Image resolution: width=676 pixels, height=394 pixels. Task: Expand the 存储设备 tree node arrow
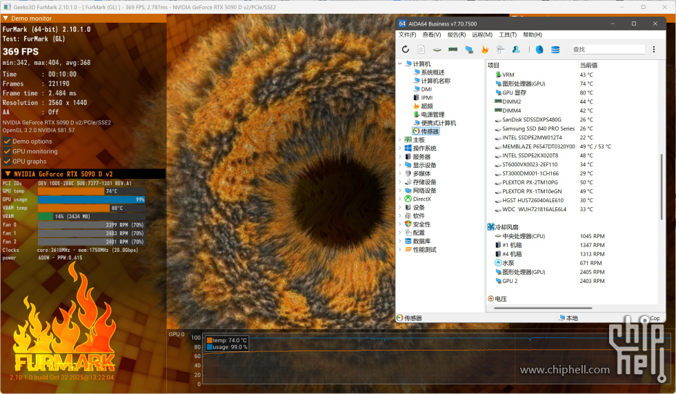[400, 182]
